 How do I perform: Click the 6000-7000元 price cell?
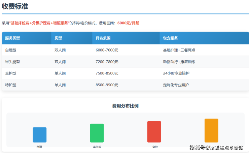(x=107, y=50)
